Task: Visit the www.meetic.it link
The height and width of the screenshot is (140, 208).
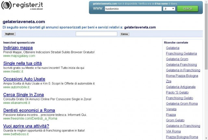Action: click(13, 71)
